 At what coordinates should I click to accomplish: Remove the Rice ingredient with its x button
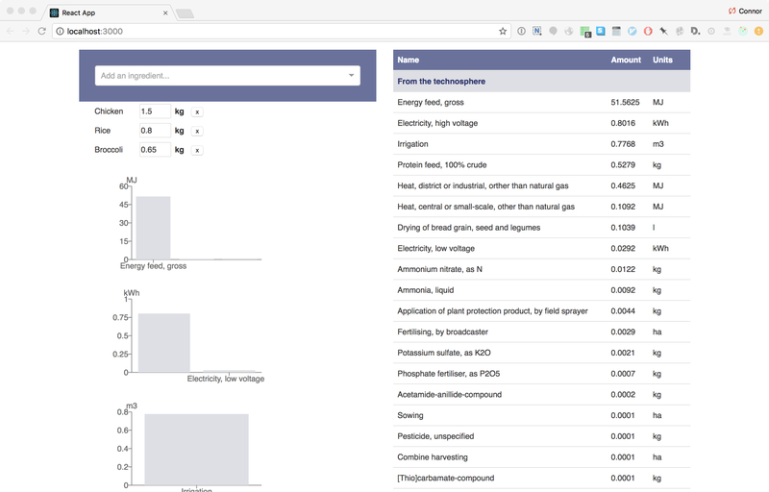197,131
